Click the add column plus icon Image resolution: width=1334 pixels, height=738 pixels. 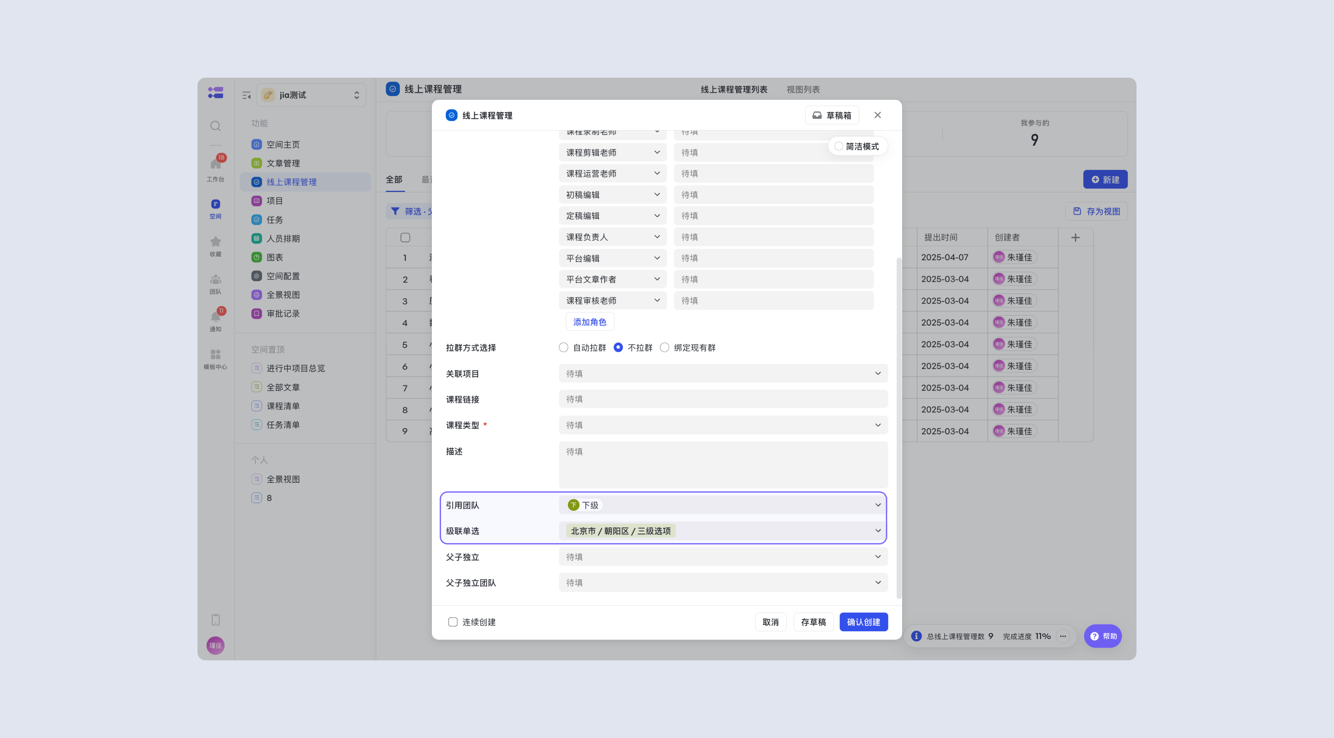click(x=1076, y=238)
